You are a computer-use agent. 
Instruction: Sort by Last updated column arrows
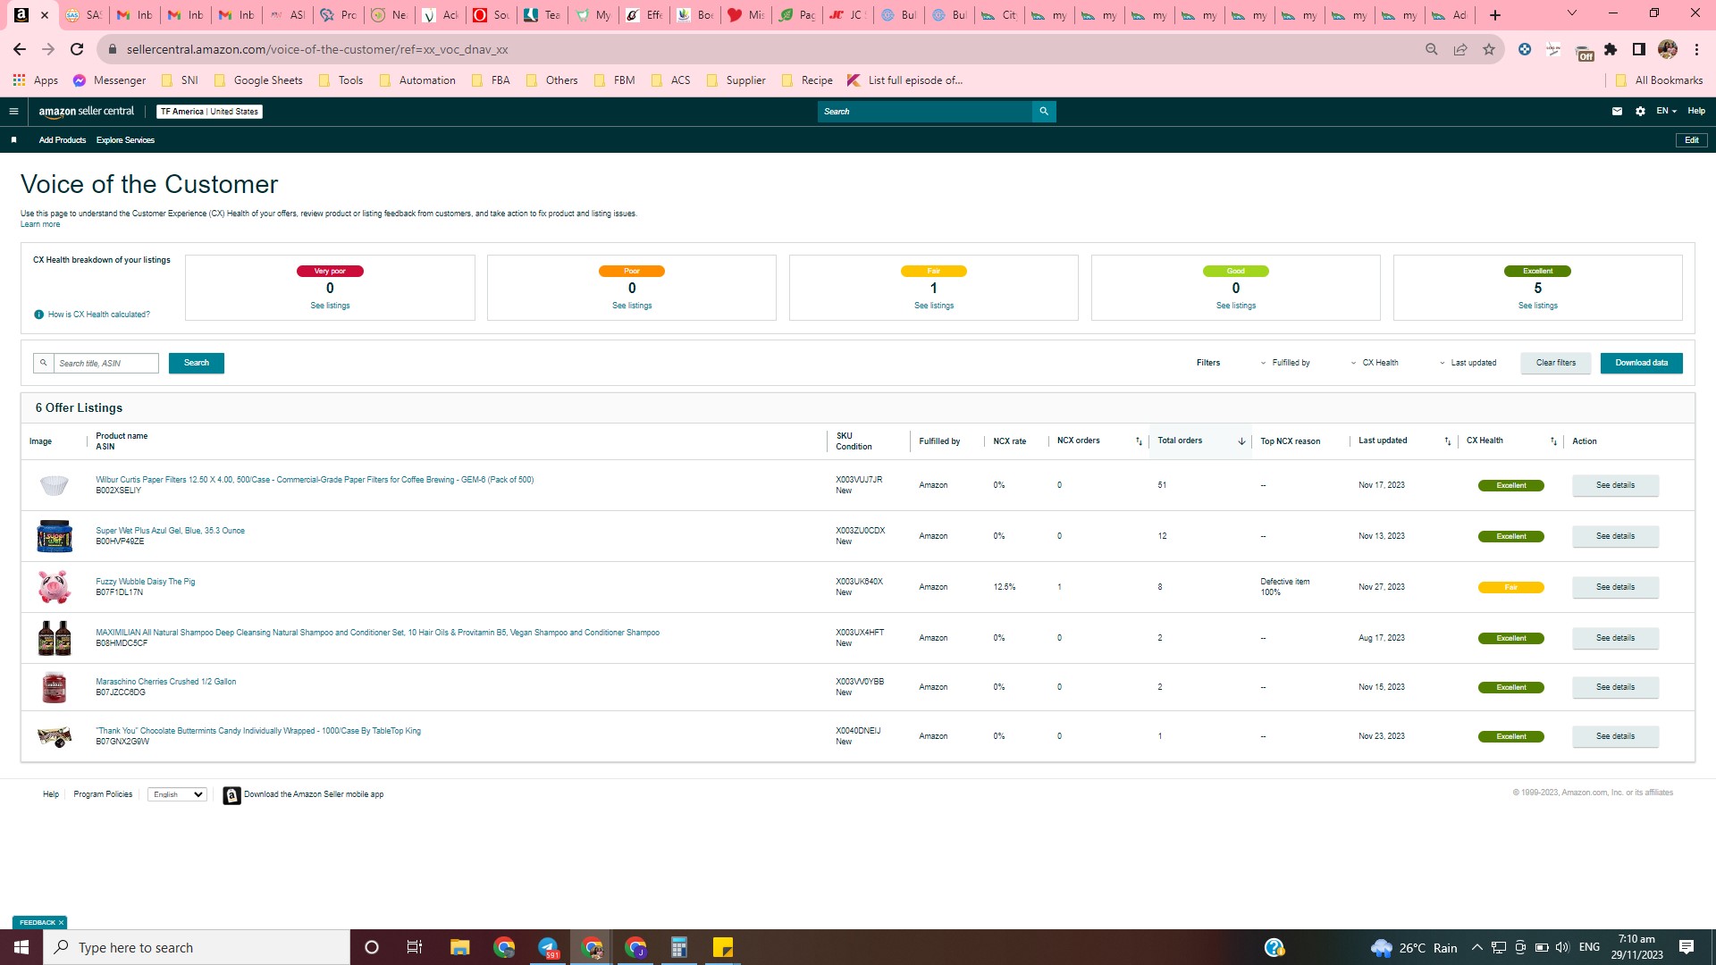click(1448, 441)
